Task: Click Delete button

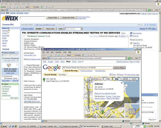Action: (x=61, y=29)
